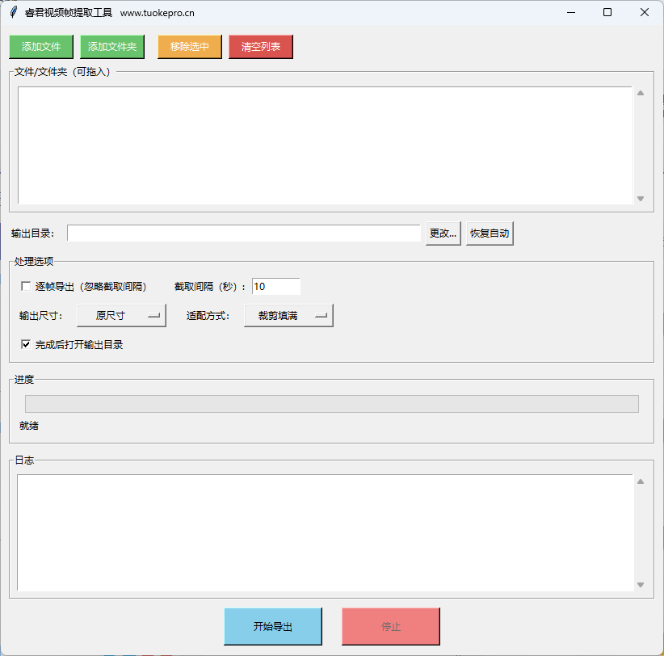
Task: Expand the 适配方式 dropdown showing 裁剪填满
Action: click(x=288, y=316)
